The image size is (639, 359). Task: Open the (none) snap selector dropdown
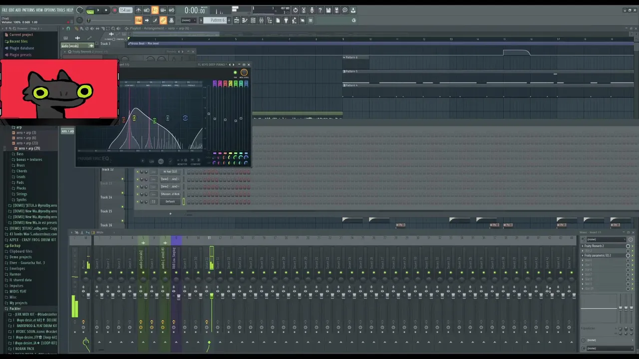pyautogui.click(x=189, y=20)
